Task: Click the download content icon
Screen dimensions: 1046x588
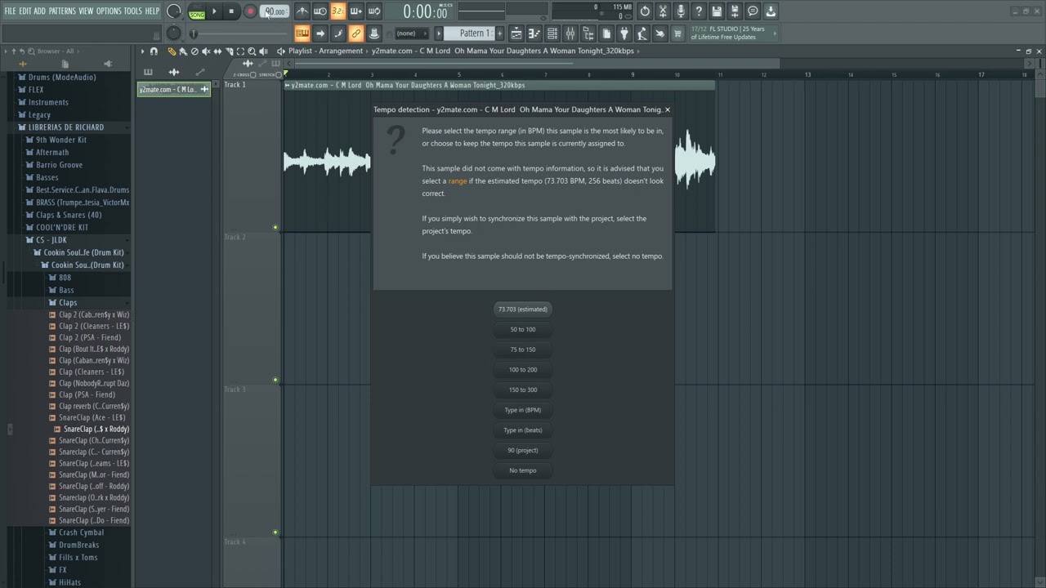Action: pyautogui.click(x=771, y=11)
